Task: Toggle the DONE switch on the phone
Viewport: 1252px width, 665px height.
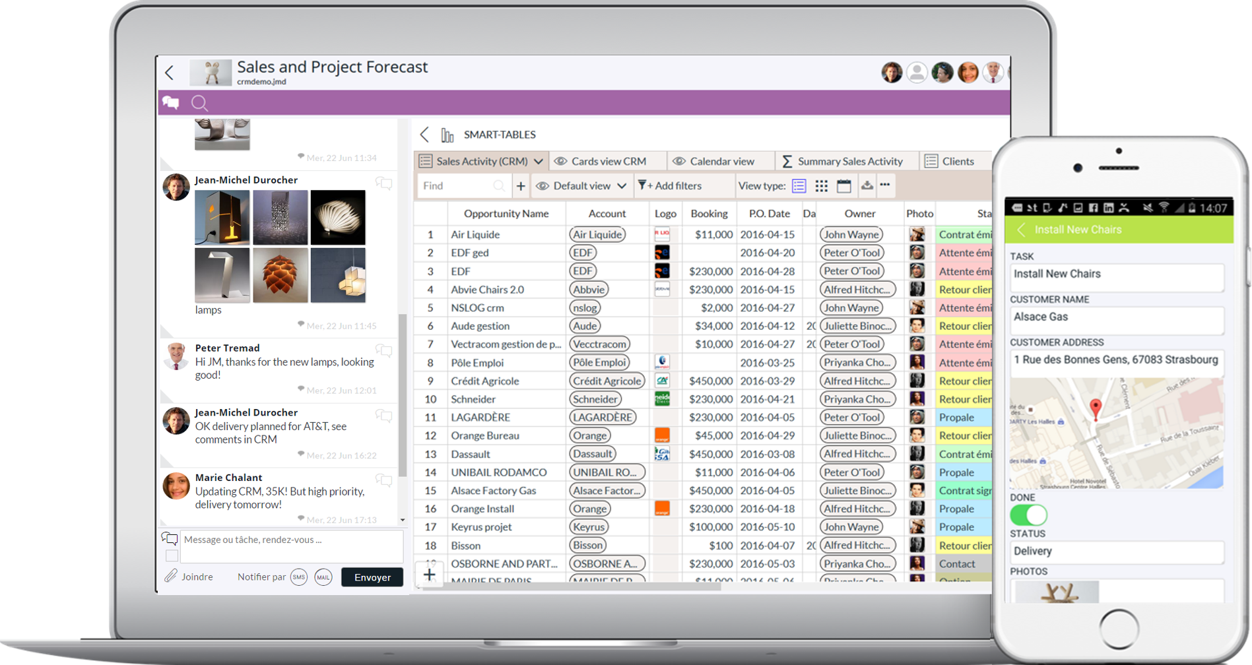Action: point(1028,515)
